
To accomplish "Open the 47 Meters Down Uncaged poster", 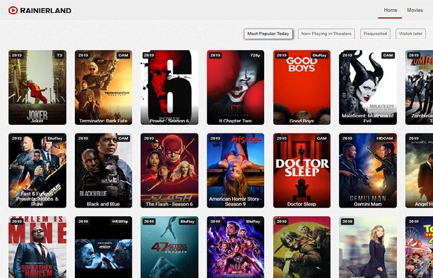I will click(169, 247).
